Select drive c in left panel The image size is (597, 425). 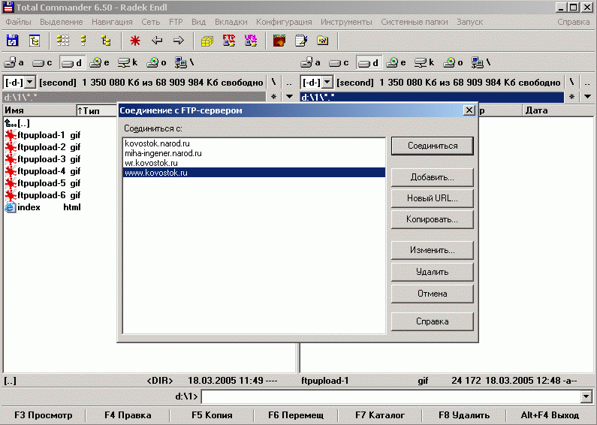pyautogui.click(x=42, y=62)
